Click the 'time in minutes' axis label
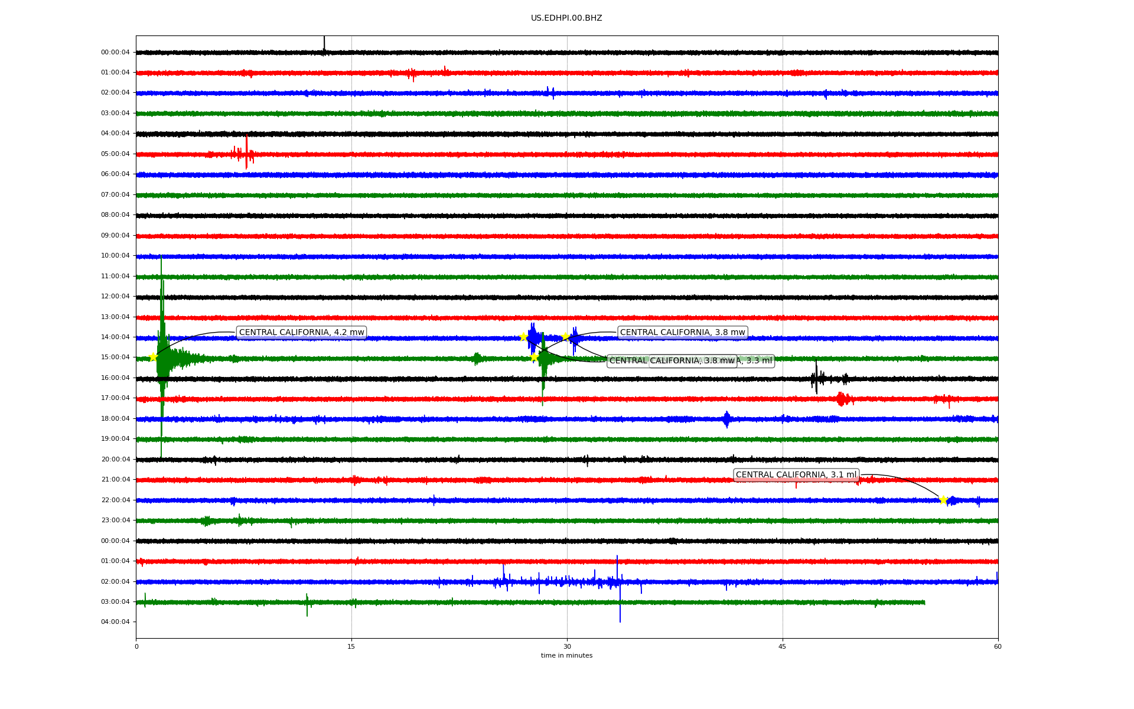1134x709 pixels. tap(566, 656)
